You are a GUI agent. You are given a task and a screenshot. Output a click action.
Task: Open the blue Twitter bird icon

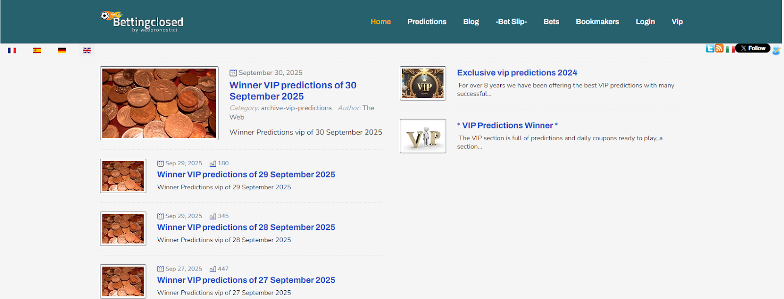[710, 49]
